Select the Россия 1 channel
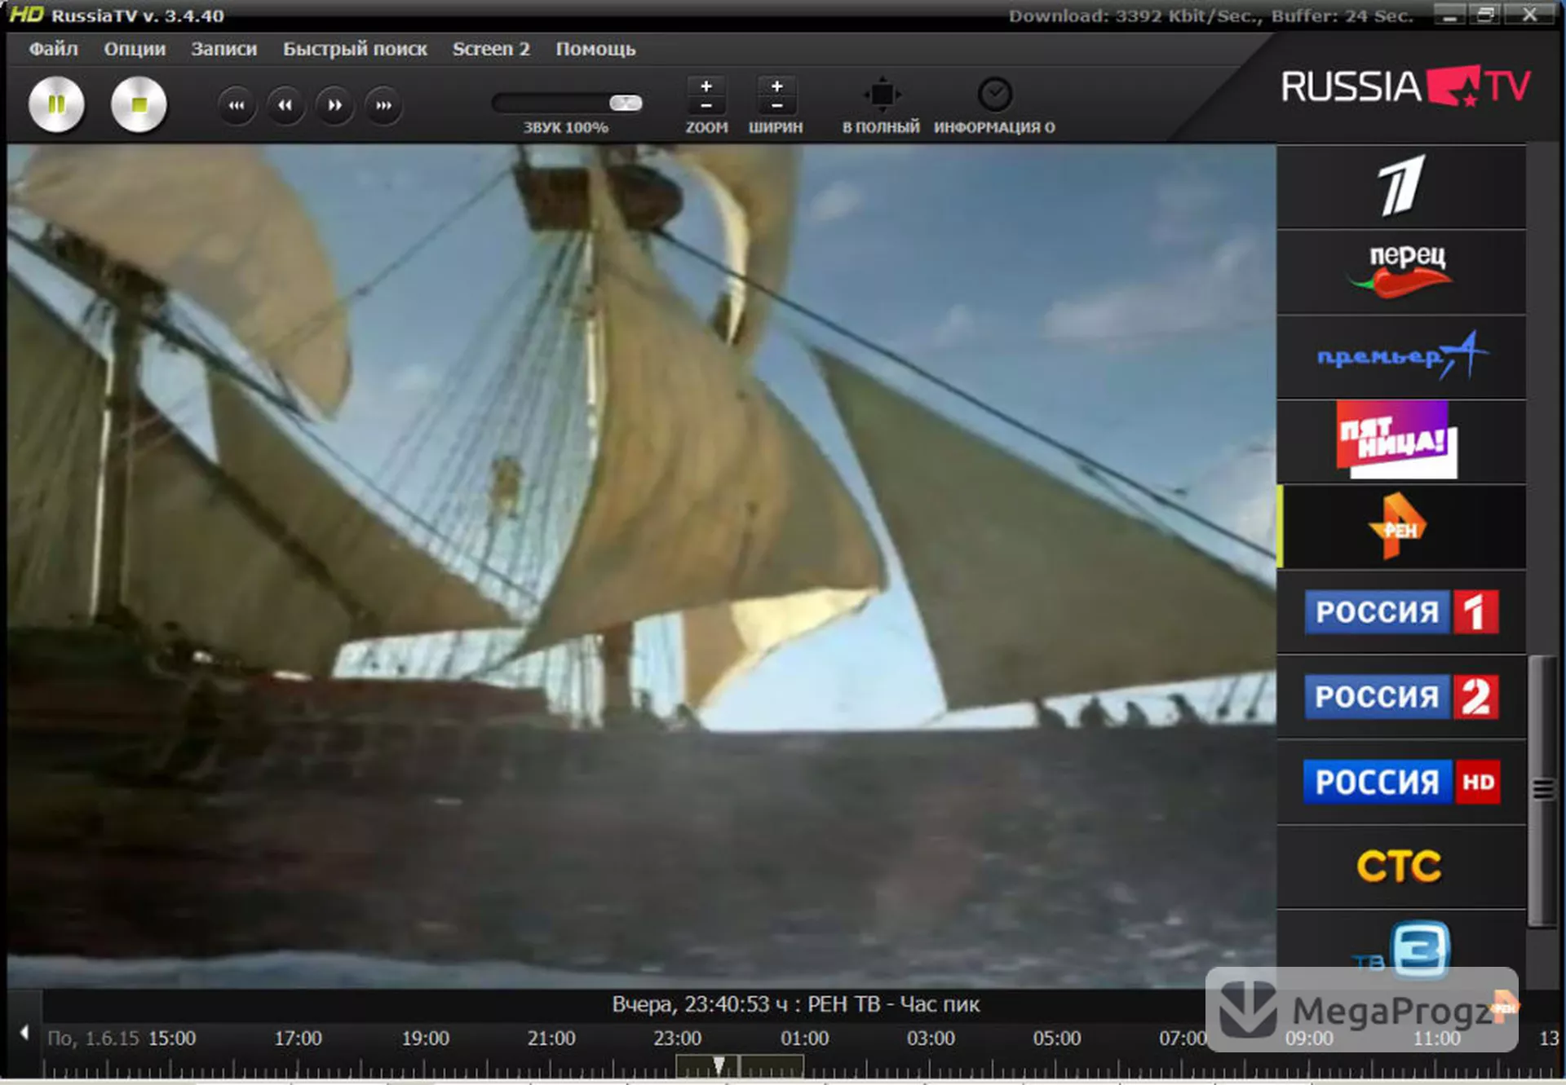Screen dimensions: 1566x1085 pyautogui.click(x=1401, y=611)
